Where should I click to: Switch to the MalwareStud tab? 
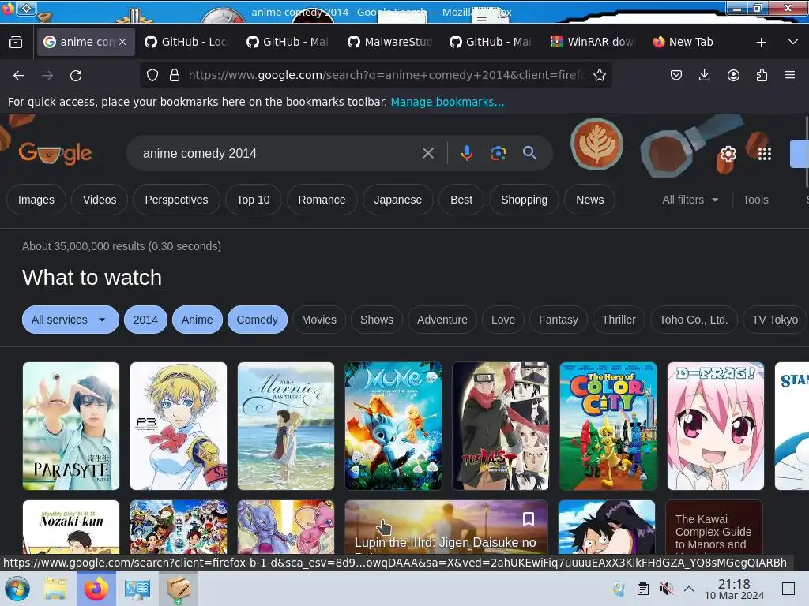coord(389,42)
